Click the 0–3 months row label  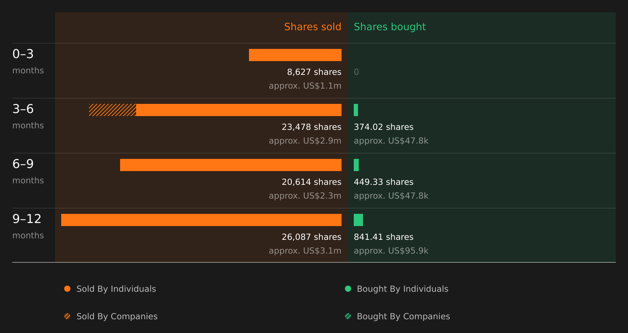[28, 61]
